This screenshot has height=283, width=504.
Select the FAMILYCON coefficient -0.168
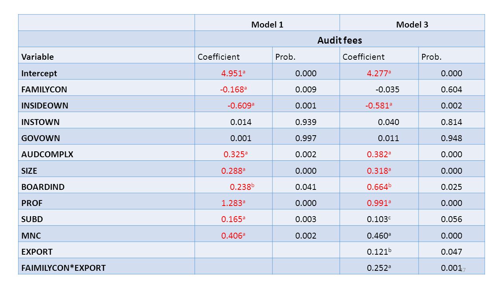click(234, 90)
